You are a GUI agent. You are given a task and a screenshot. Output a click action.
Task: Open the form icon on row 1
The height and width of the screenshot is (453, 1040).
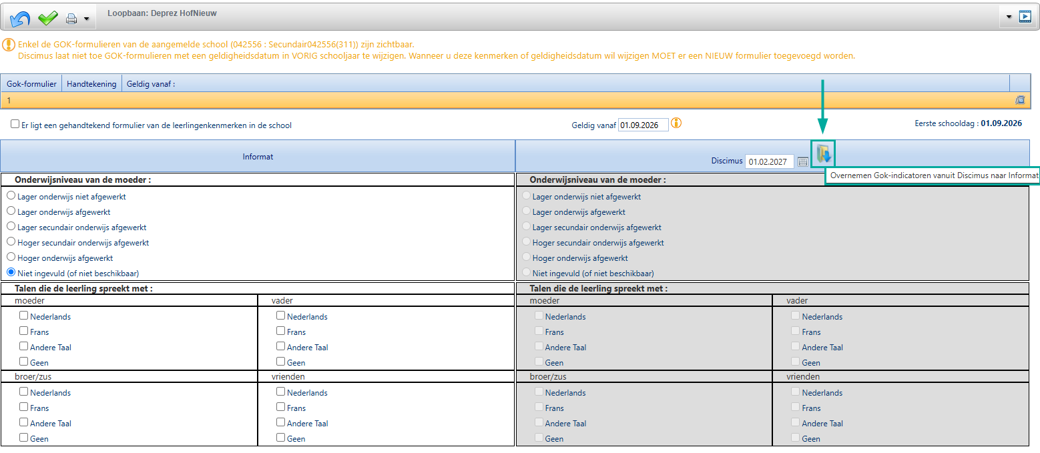tap(1019, 100)
